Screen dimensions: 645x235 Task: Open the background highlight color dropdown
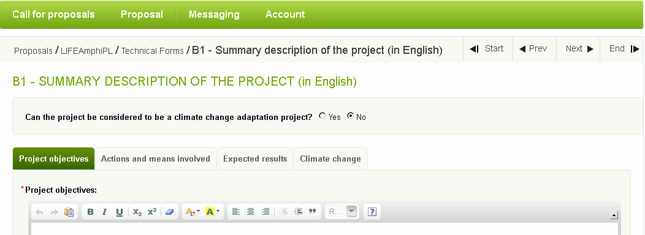click(x=212, y=212)
